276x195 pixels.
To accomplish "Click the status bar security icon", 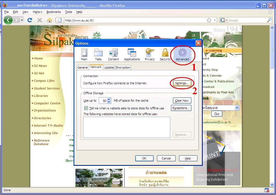I will pyautogui.click(x=267, y=190).
